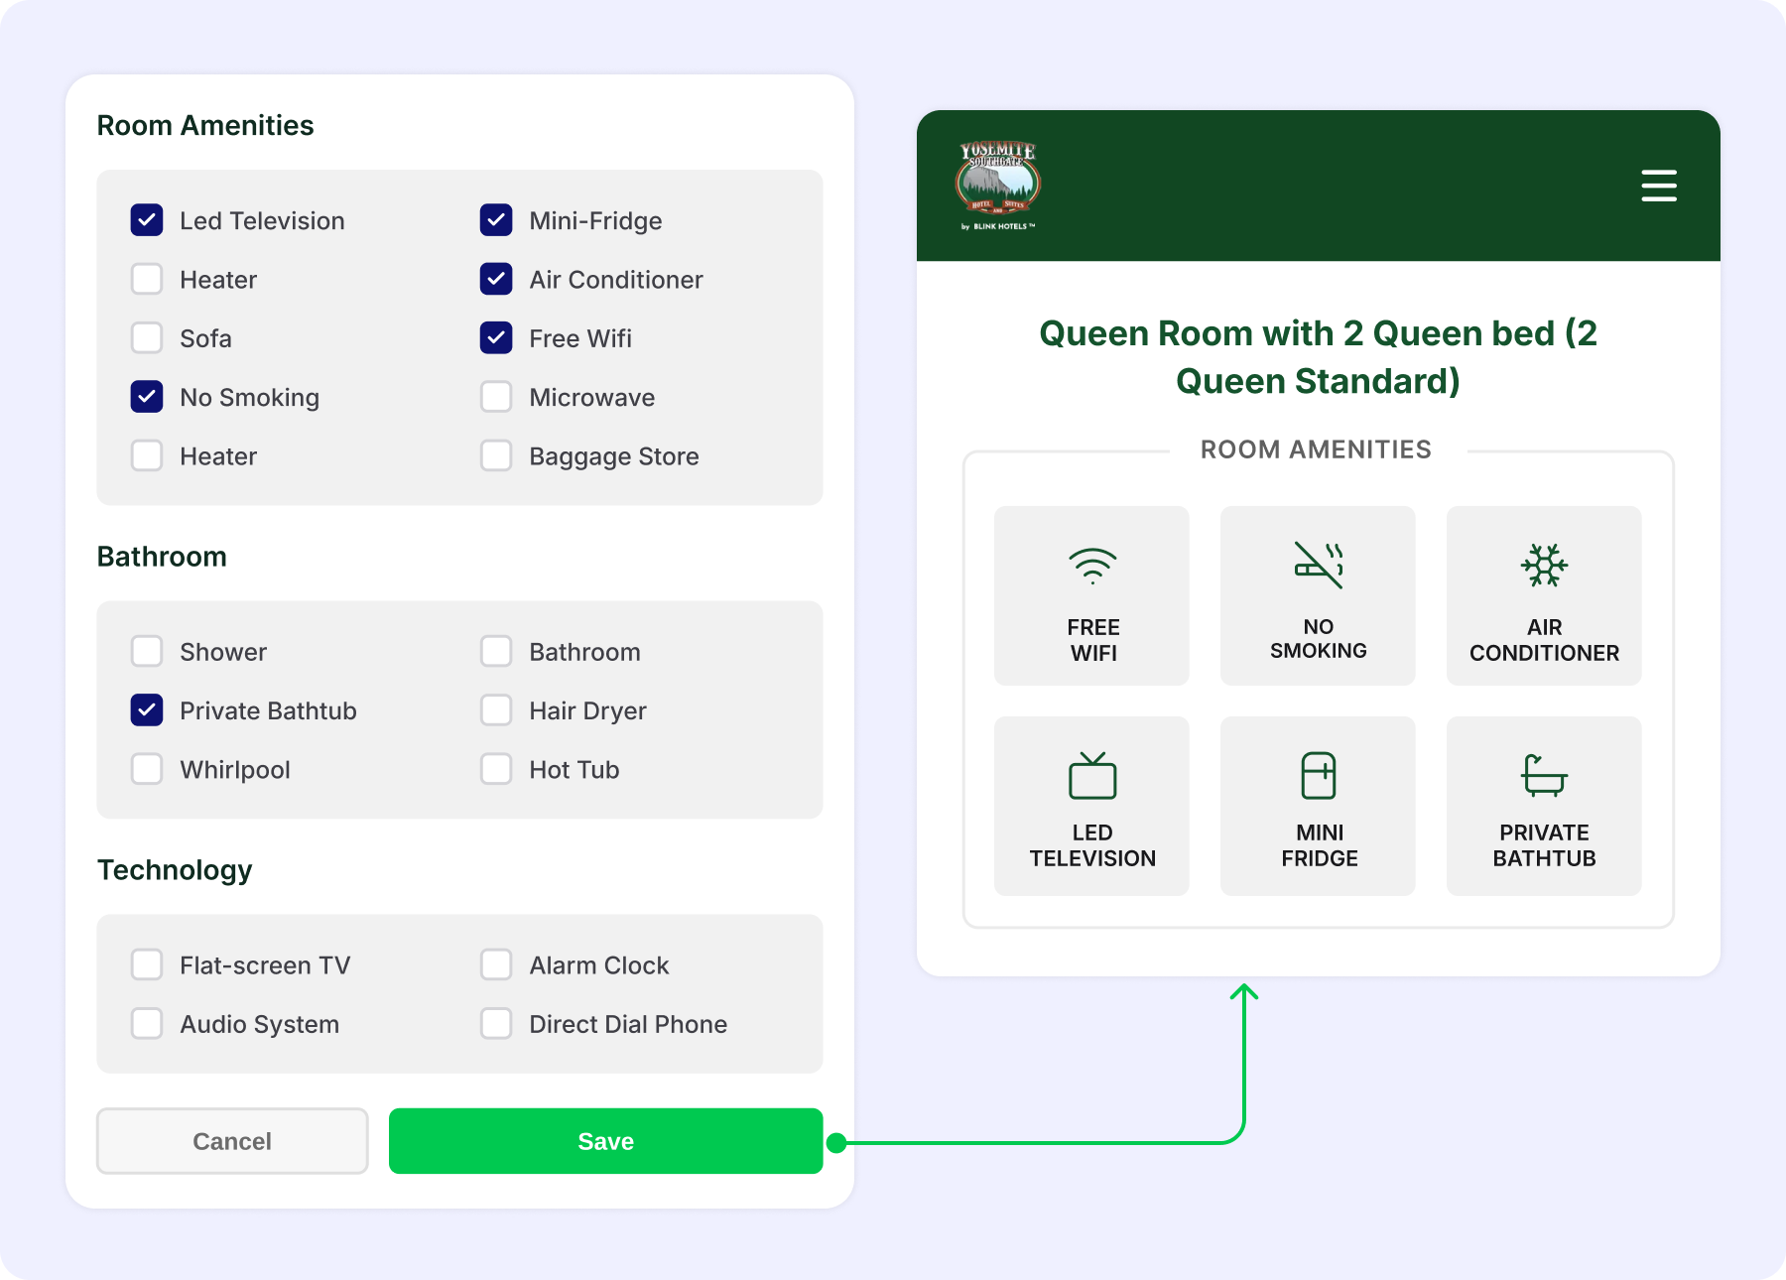Open the hamburger menu icon
Image resolution: width=1786 pixels, height=1280 pixels.
pos(1658,186)
